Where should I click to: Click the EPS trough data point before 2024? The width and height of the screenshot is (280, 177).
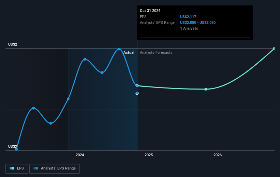(51, 123)
